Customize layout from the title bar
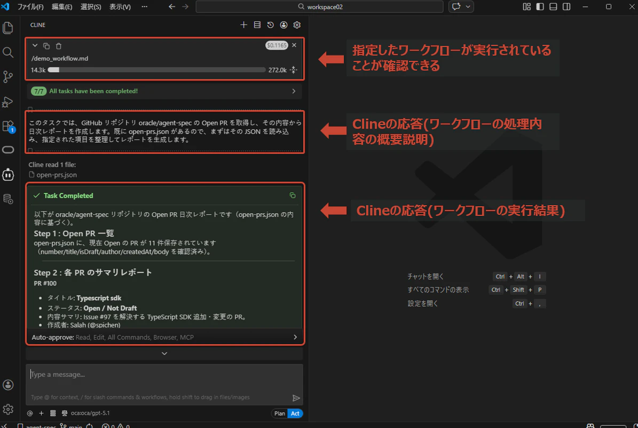This screenshot has height=428, width=638. (x=526, y=6)
